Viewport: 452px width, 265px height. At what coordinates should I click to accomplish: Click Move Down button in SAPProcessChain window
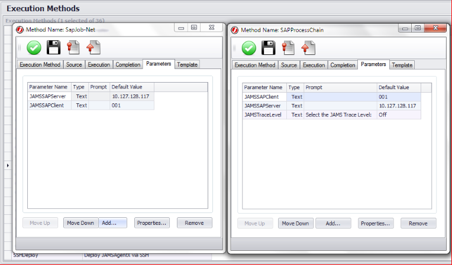295,223
